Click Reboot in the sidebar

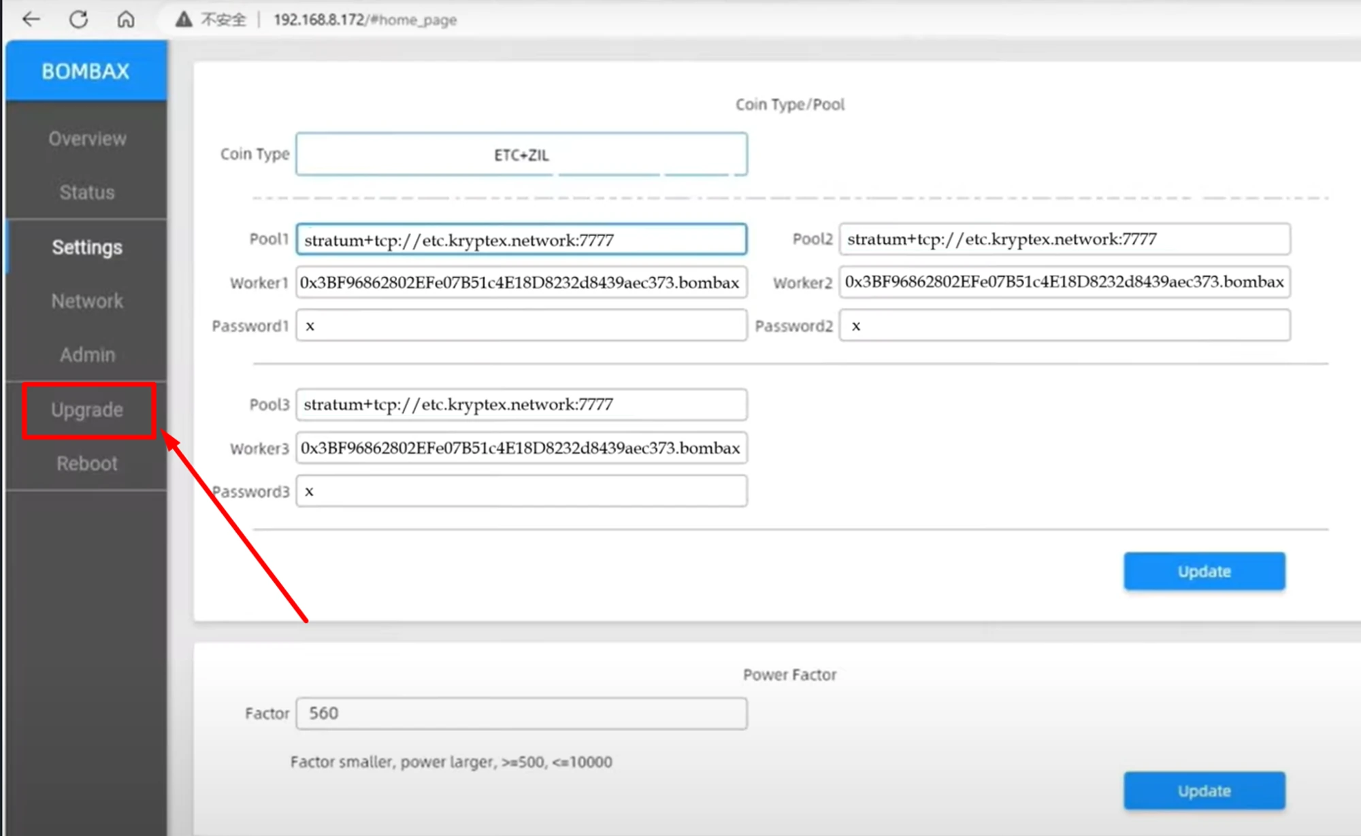pos(87,464)
